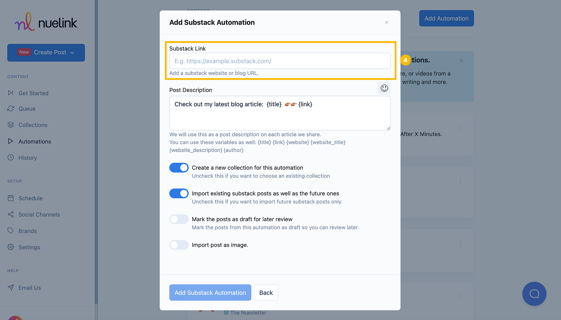Click the Back button

pyautogui.click(x=266, y=292)
